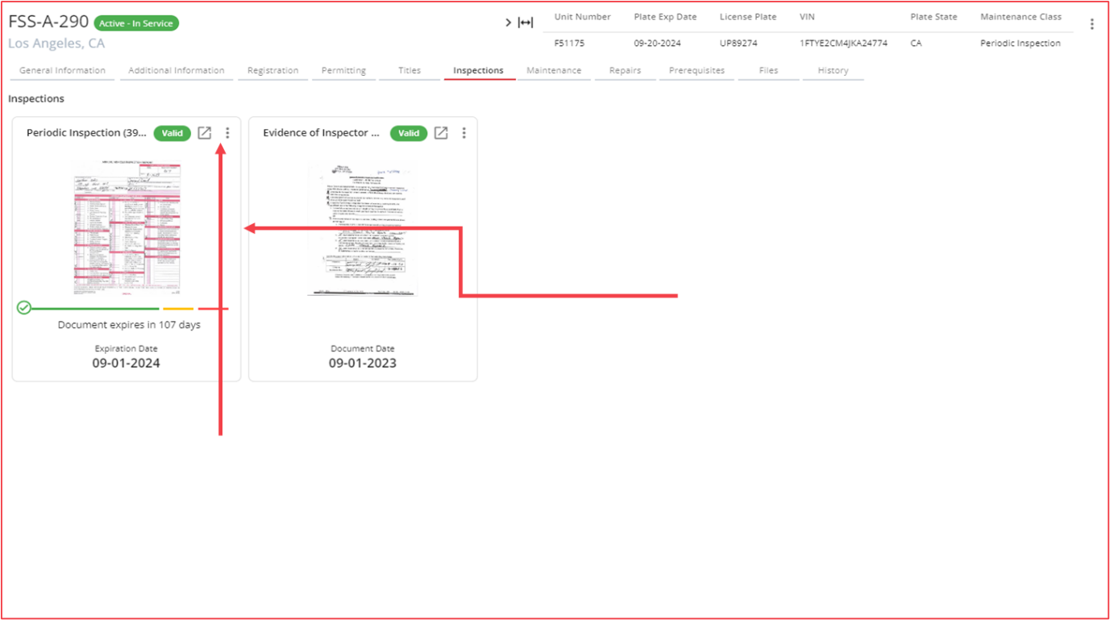Viewport: 1110px width, 620px height.
Task: Expand the Maintenance Class column header
Action: pyautogui.click(x=1021, y=16)
